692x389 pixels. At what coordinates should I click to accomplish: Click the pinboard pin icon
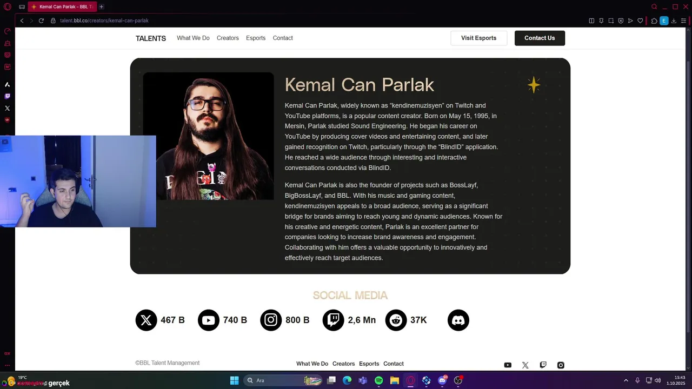pos(601,21)
